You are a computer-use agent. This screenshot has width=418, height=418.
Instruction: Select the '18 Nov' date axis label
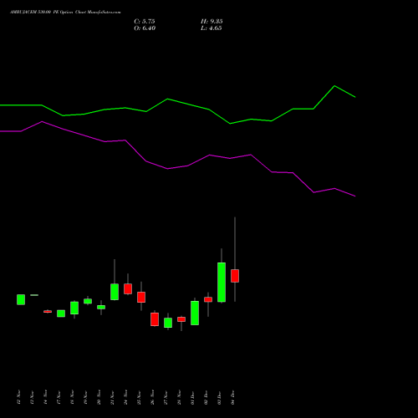point(72,397)
